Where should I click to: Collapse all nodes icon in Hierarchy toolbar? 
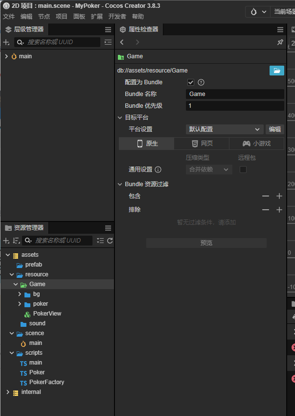[x=108, y=42]
